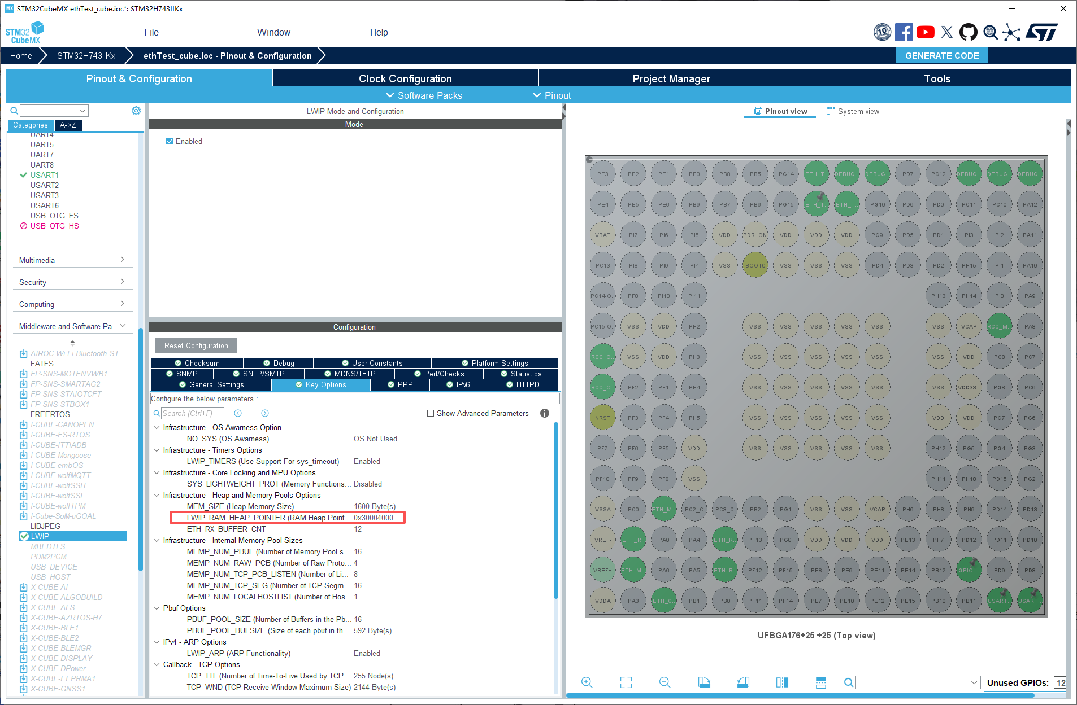Go to previous search result arrow

coord(238,413)
